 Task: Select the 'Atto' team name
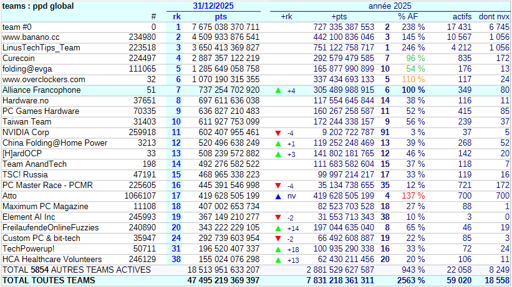point(9,196)
